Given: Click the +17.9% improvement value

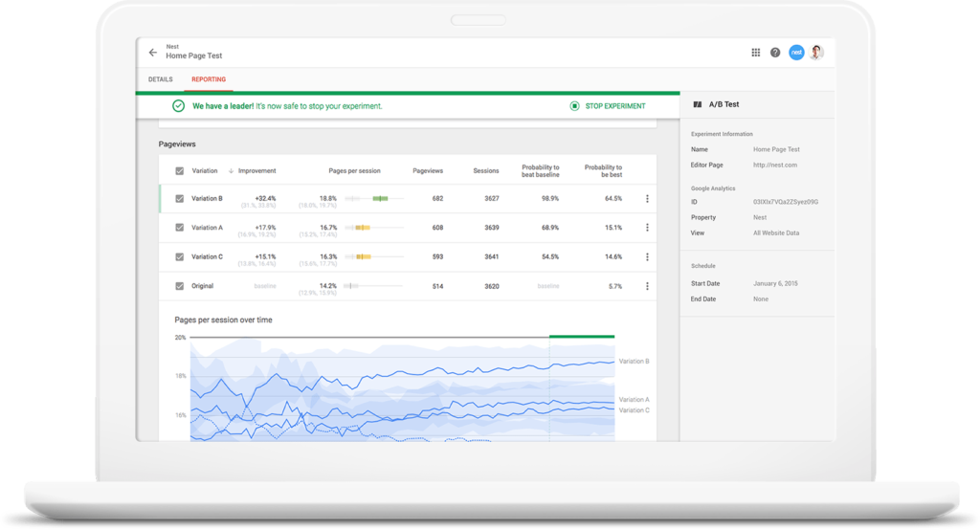Looking at the screenshot, I should [x=266, y=228].
